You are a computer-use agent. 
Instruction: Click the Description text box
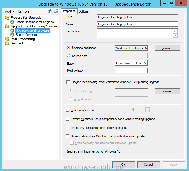(x=135, y=33)
